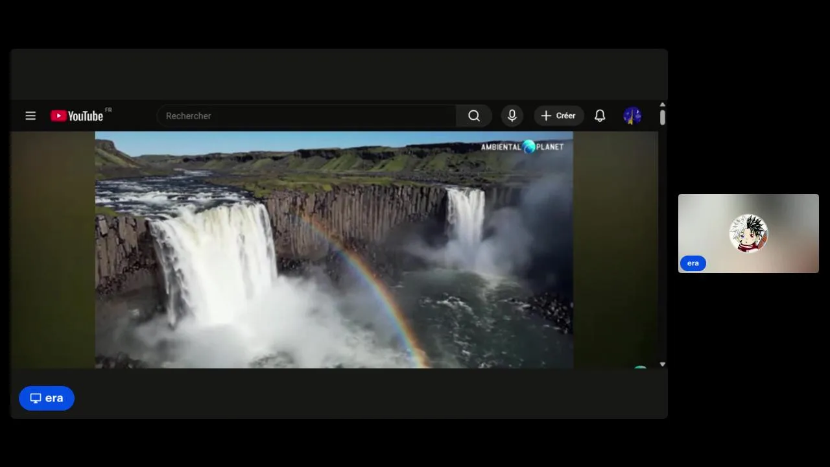This screenshot has height=467, width=830.
Task: Open the notifications bell
Action: (x=600, y=115)
